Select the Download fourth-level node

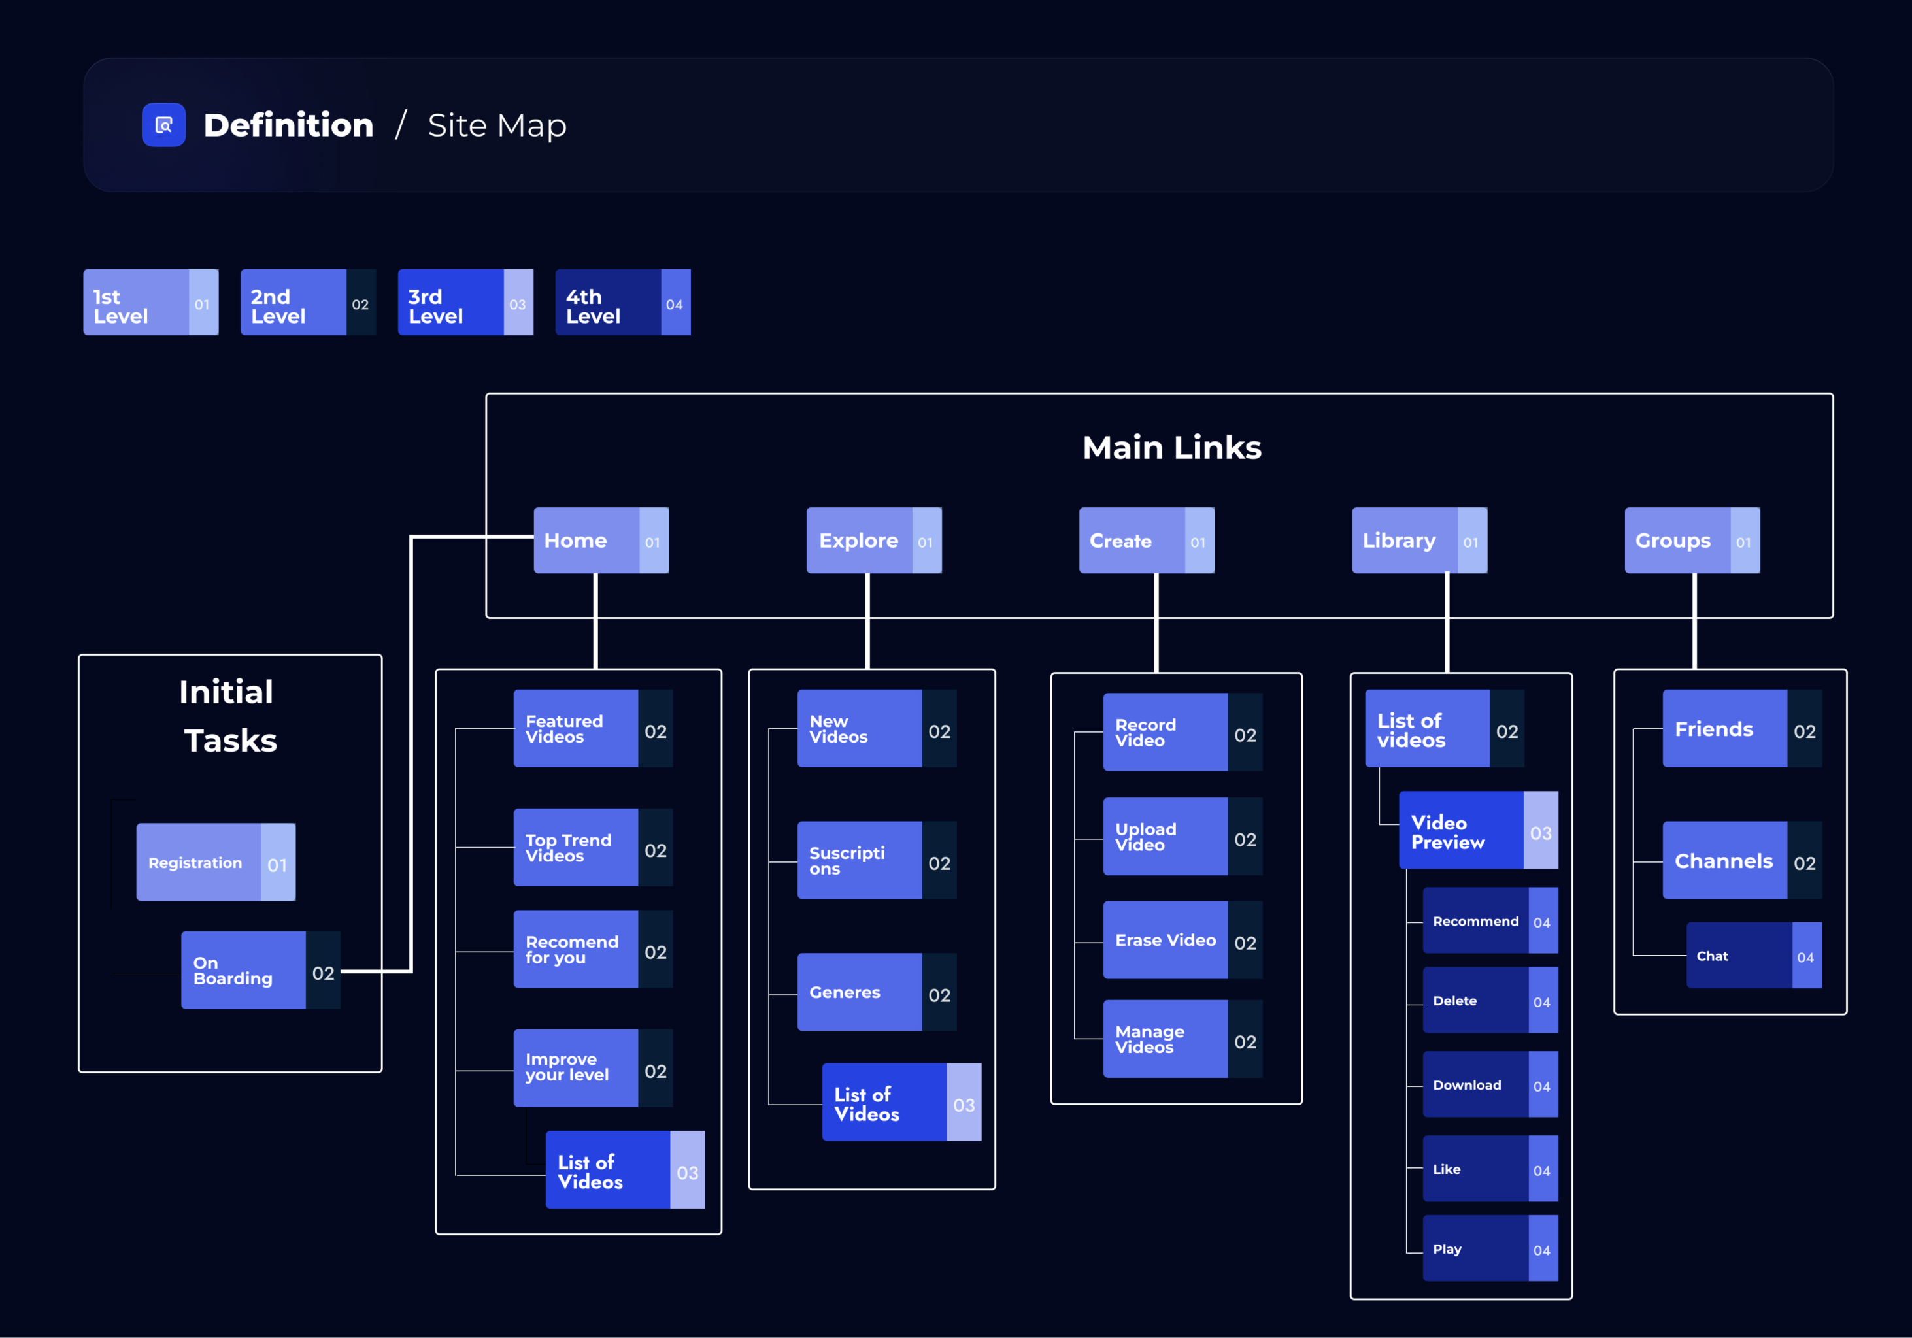(x=1489, y=1085)
